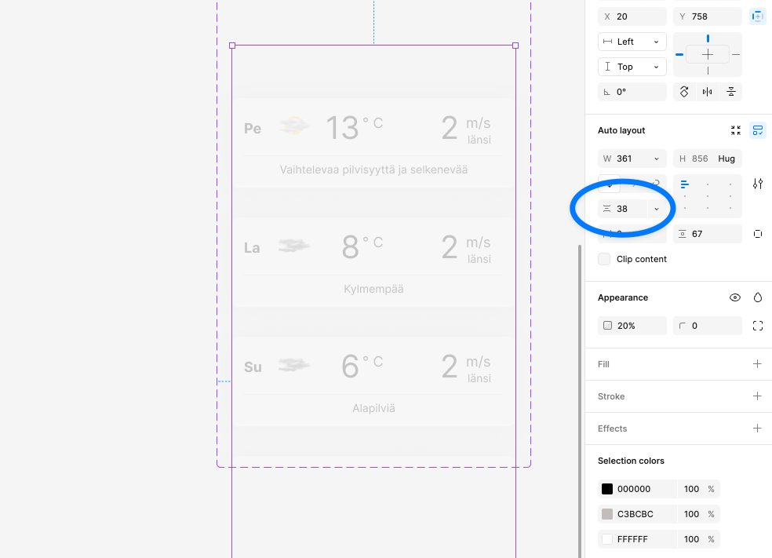Click the flip vertical icon
The image size is (772, 558).
tap(731, 92)
